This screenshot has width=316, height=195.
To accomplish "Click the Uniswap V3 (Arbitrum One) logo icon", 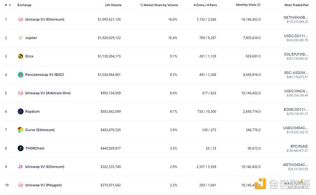I will (21, 93).
